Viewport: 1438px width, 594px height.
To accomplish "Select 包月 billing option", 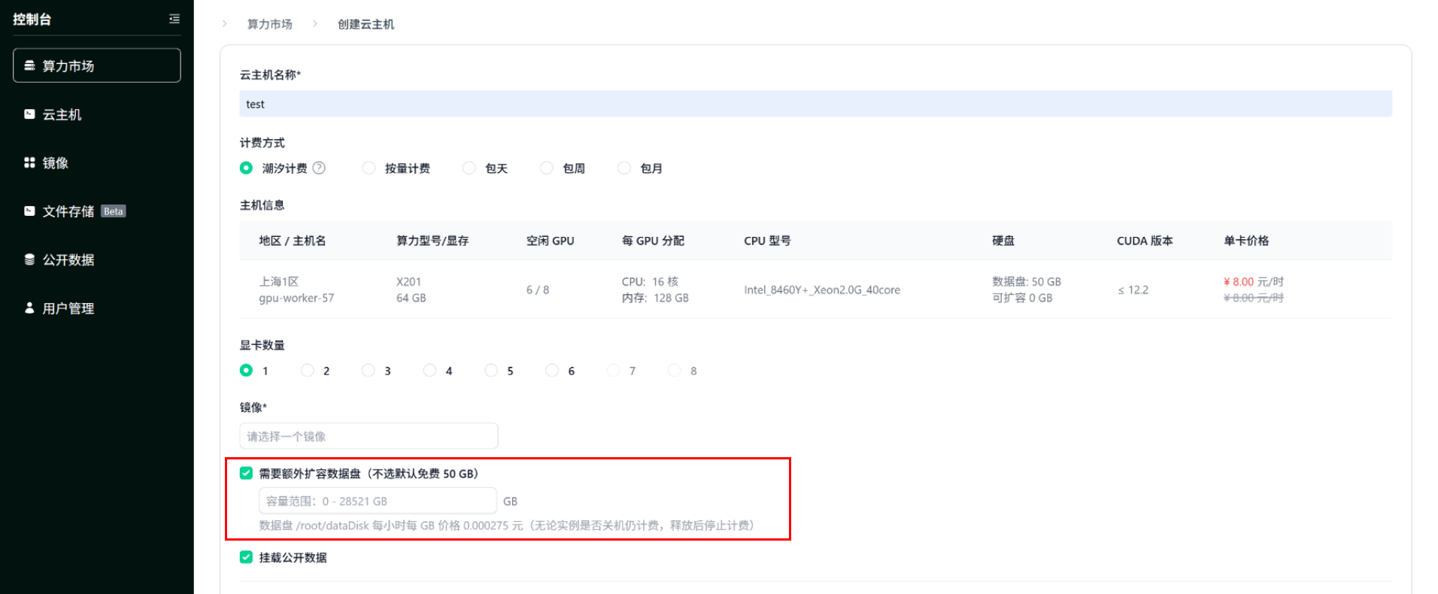I will [624, 168].
